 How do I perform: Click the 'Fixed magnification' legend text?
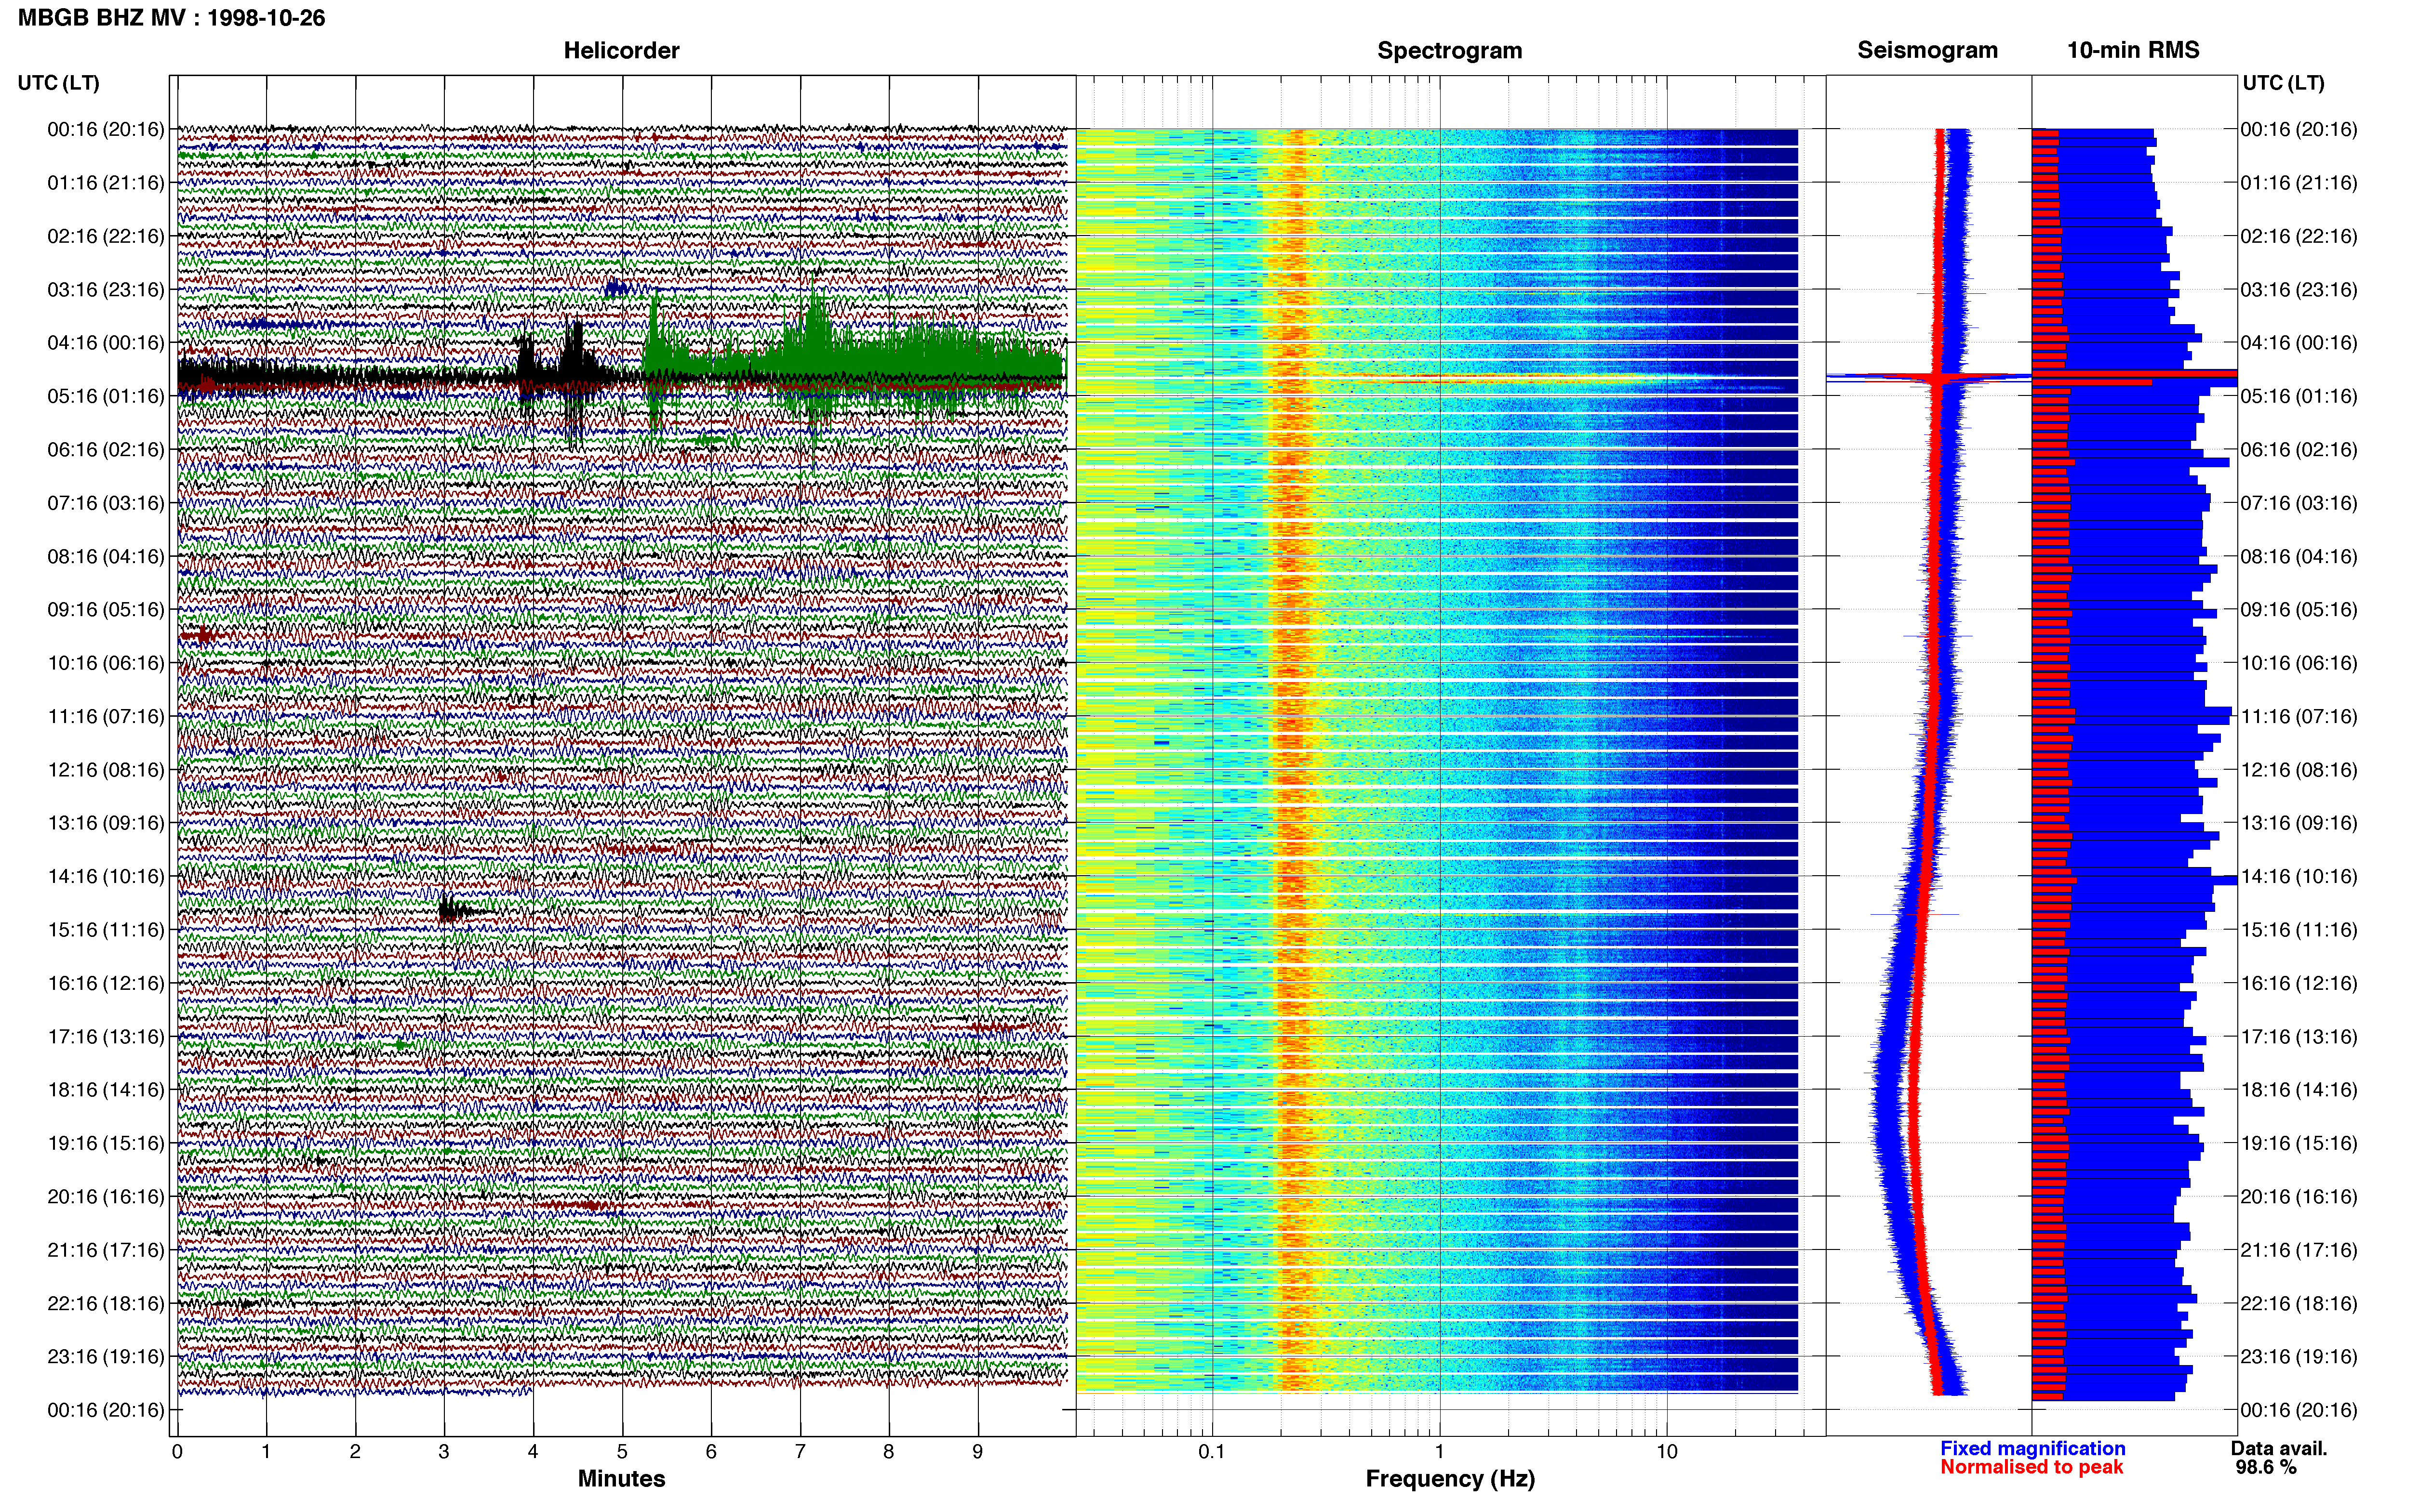(x=2032, y=1448)
